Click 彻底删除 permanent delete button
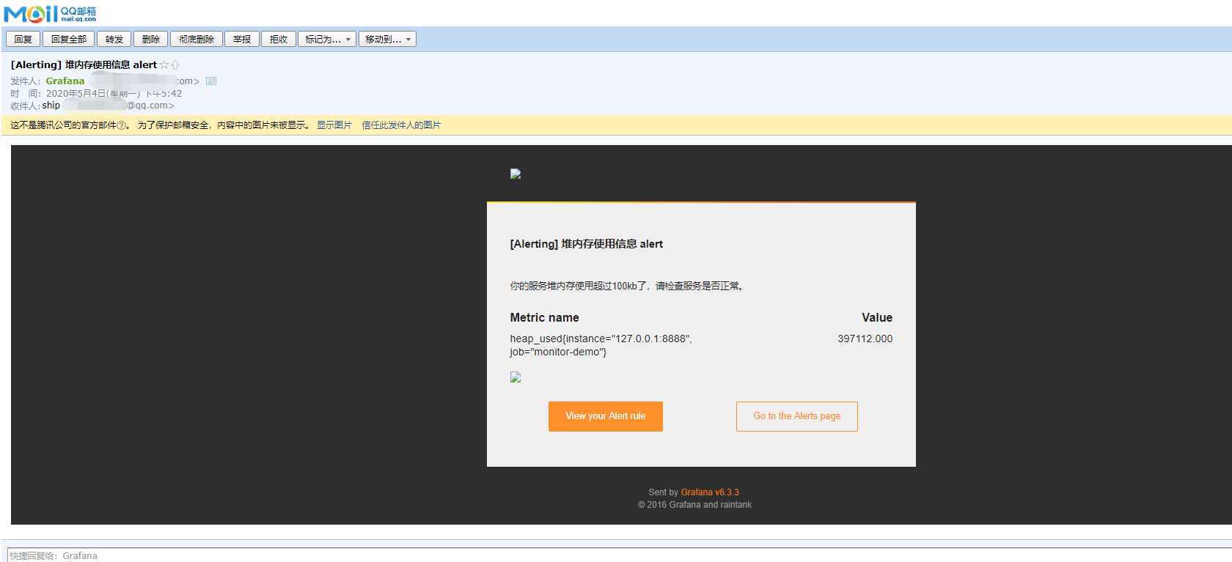 coord(196,40)
